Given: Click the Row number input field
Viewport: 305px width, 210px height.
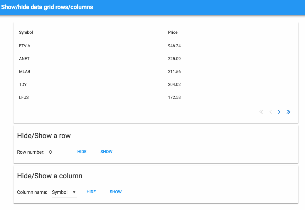Looking at the screenshot, I should tap(58, 152).
